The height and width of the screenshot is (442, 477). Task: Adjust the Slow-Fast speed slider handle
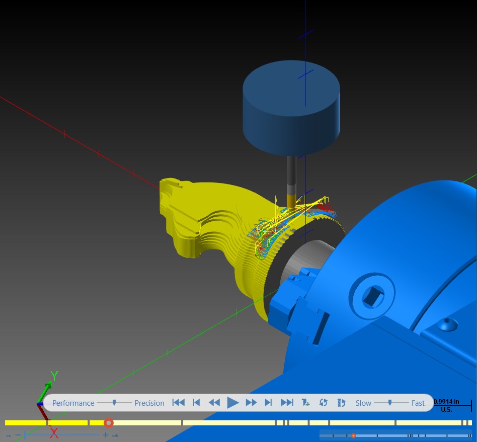[389, 403]
